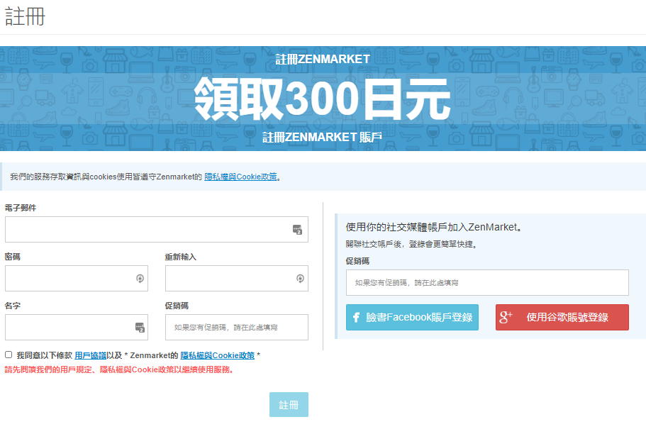Viewport: 646px width, 434px height.
Task: Click the autofill icon in the 名字 field
Action: (x=140, y=328)
